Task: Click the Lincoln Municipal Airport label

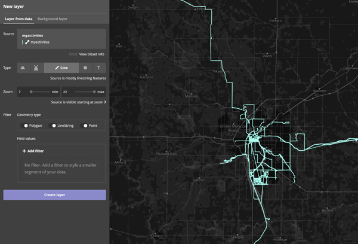Action: click(233, 128)
